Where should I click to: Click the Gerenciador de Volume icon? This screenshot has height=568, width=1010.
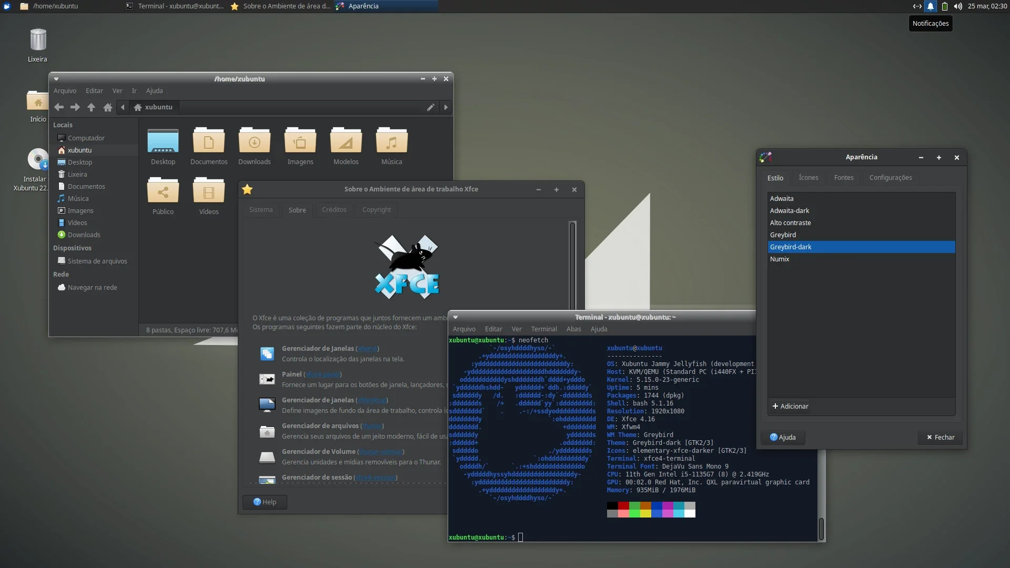[267, 457]
